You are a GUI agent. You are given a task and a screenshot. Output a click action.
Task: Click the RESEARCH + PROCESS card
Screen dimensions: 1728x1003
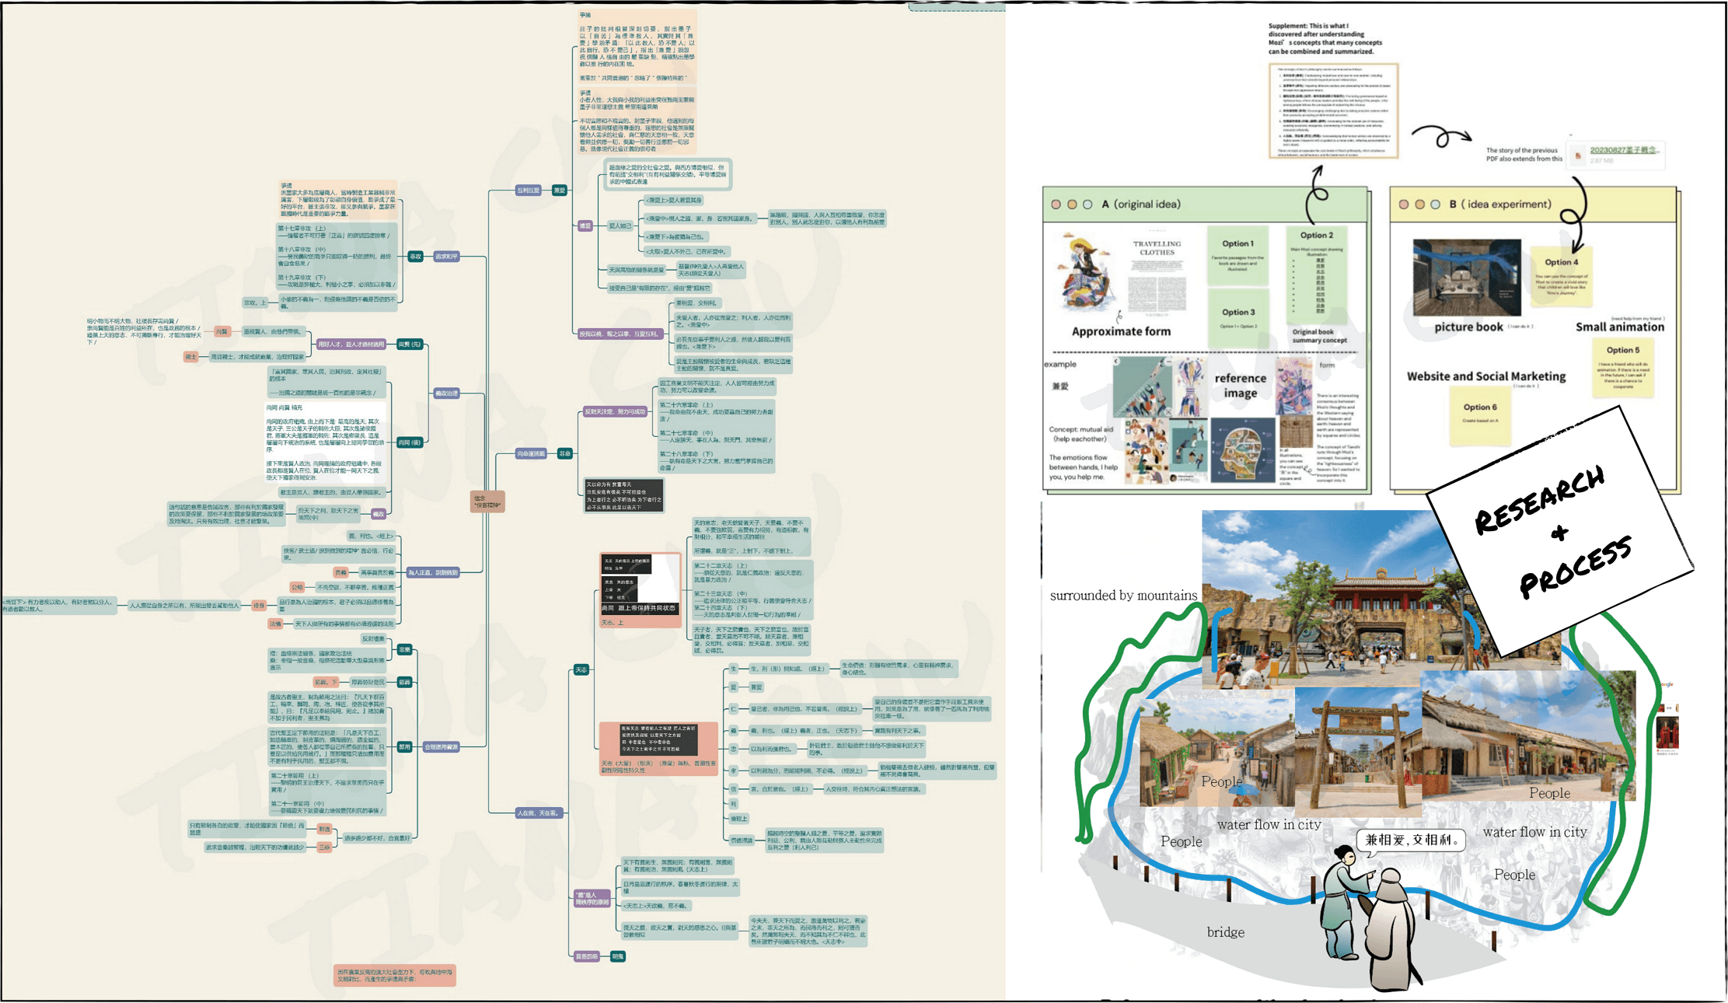[1559, 531]
